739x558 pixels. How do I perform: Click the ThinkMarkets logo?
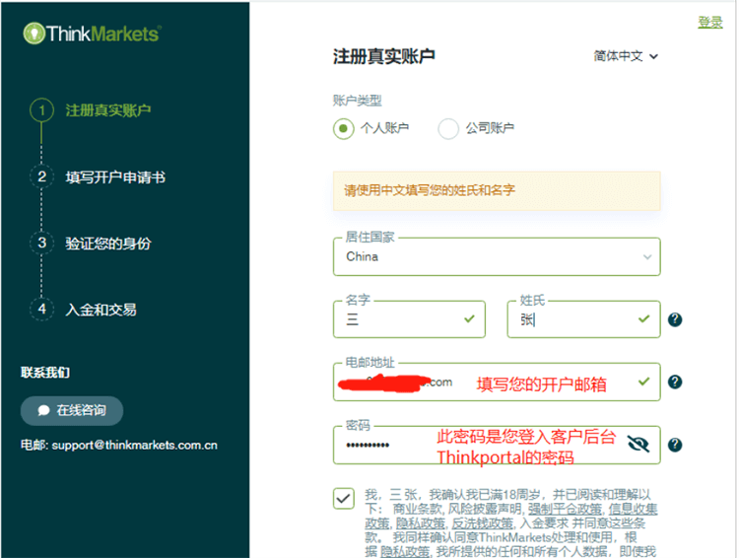(x=93, y=34)
